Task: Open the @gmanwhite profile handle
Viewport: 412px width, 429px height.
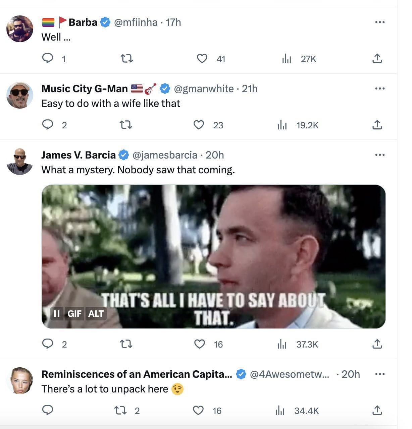Action: pos(204,88)
